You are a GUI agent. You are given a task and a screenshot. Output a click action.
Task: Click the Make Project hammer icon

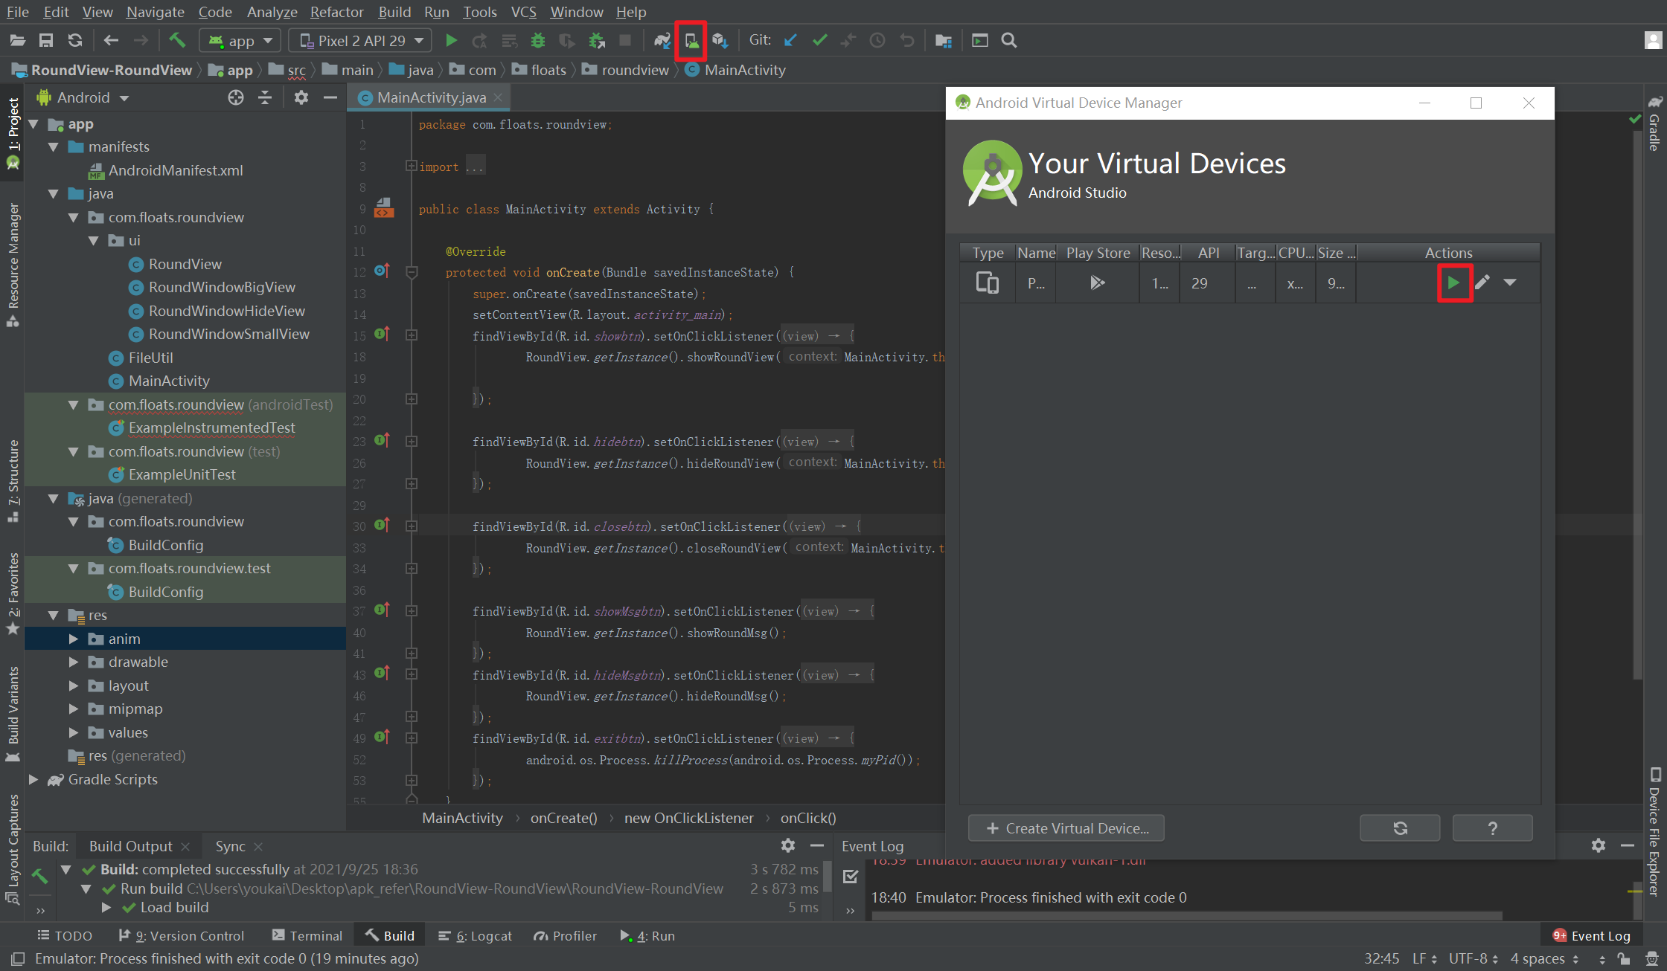tap(177, 41)
